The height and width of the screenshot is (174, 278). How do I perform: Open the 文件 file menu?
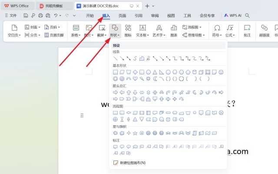coord(10,16)
